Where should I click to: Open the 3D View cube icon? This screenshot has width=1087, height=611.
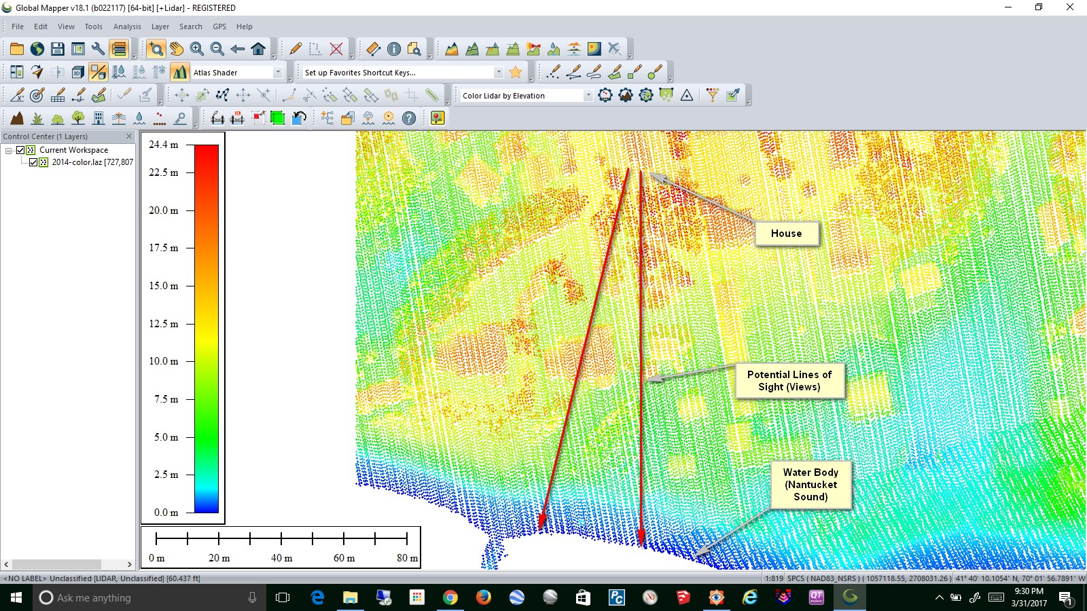pos(78,72)
